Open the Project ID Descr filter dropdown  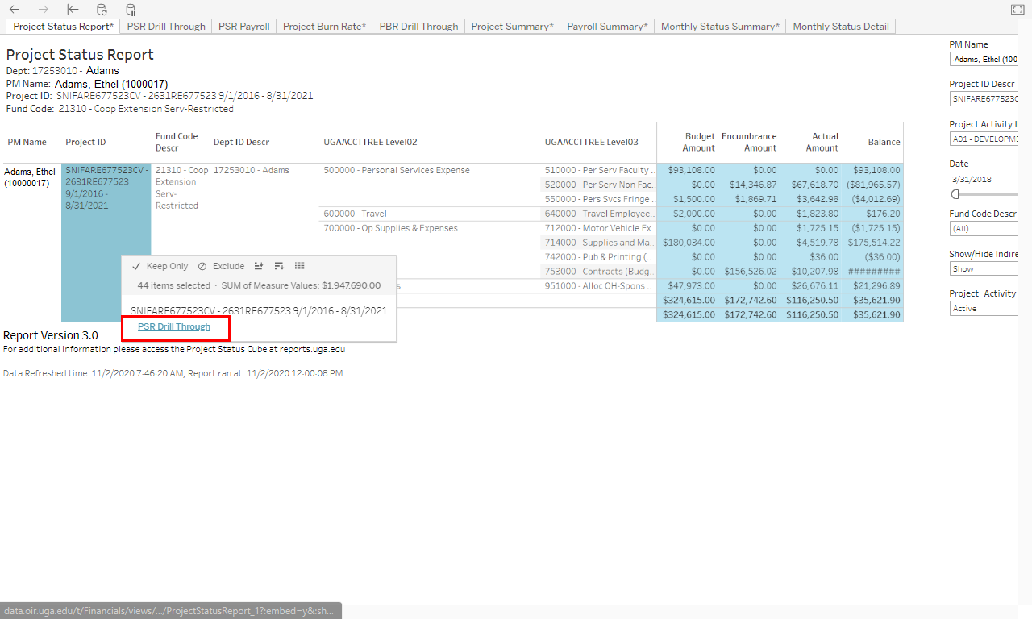(x=984, y=98)
